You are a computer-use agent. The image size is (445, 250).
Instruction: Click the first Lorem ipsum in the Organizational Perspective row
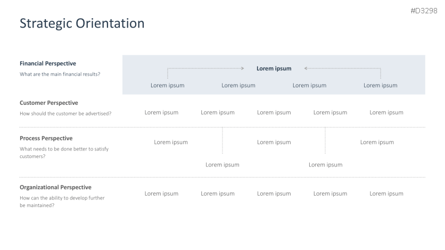pyautogui.click(x=161, y=194)
